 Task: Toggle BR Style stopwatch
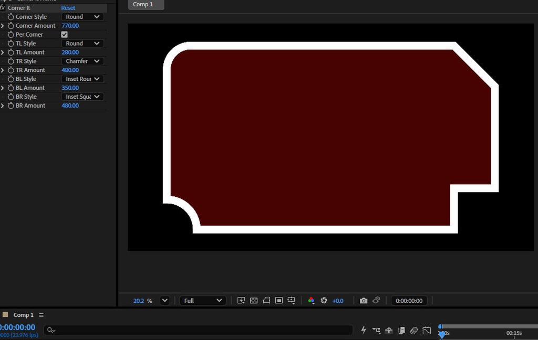(x=11, y=97)
